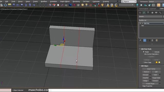The width and height of the screenshot is (164, 92).
Task: Click the orange cage color swatch
Action: pos(157,62)
